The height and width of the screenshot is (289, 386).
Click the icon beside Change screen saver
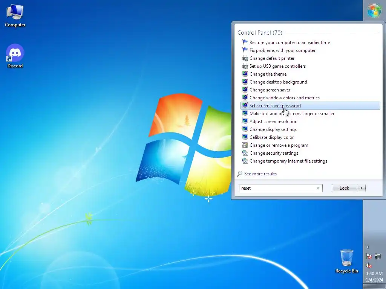245,90
